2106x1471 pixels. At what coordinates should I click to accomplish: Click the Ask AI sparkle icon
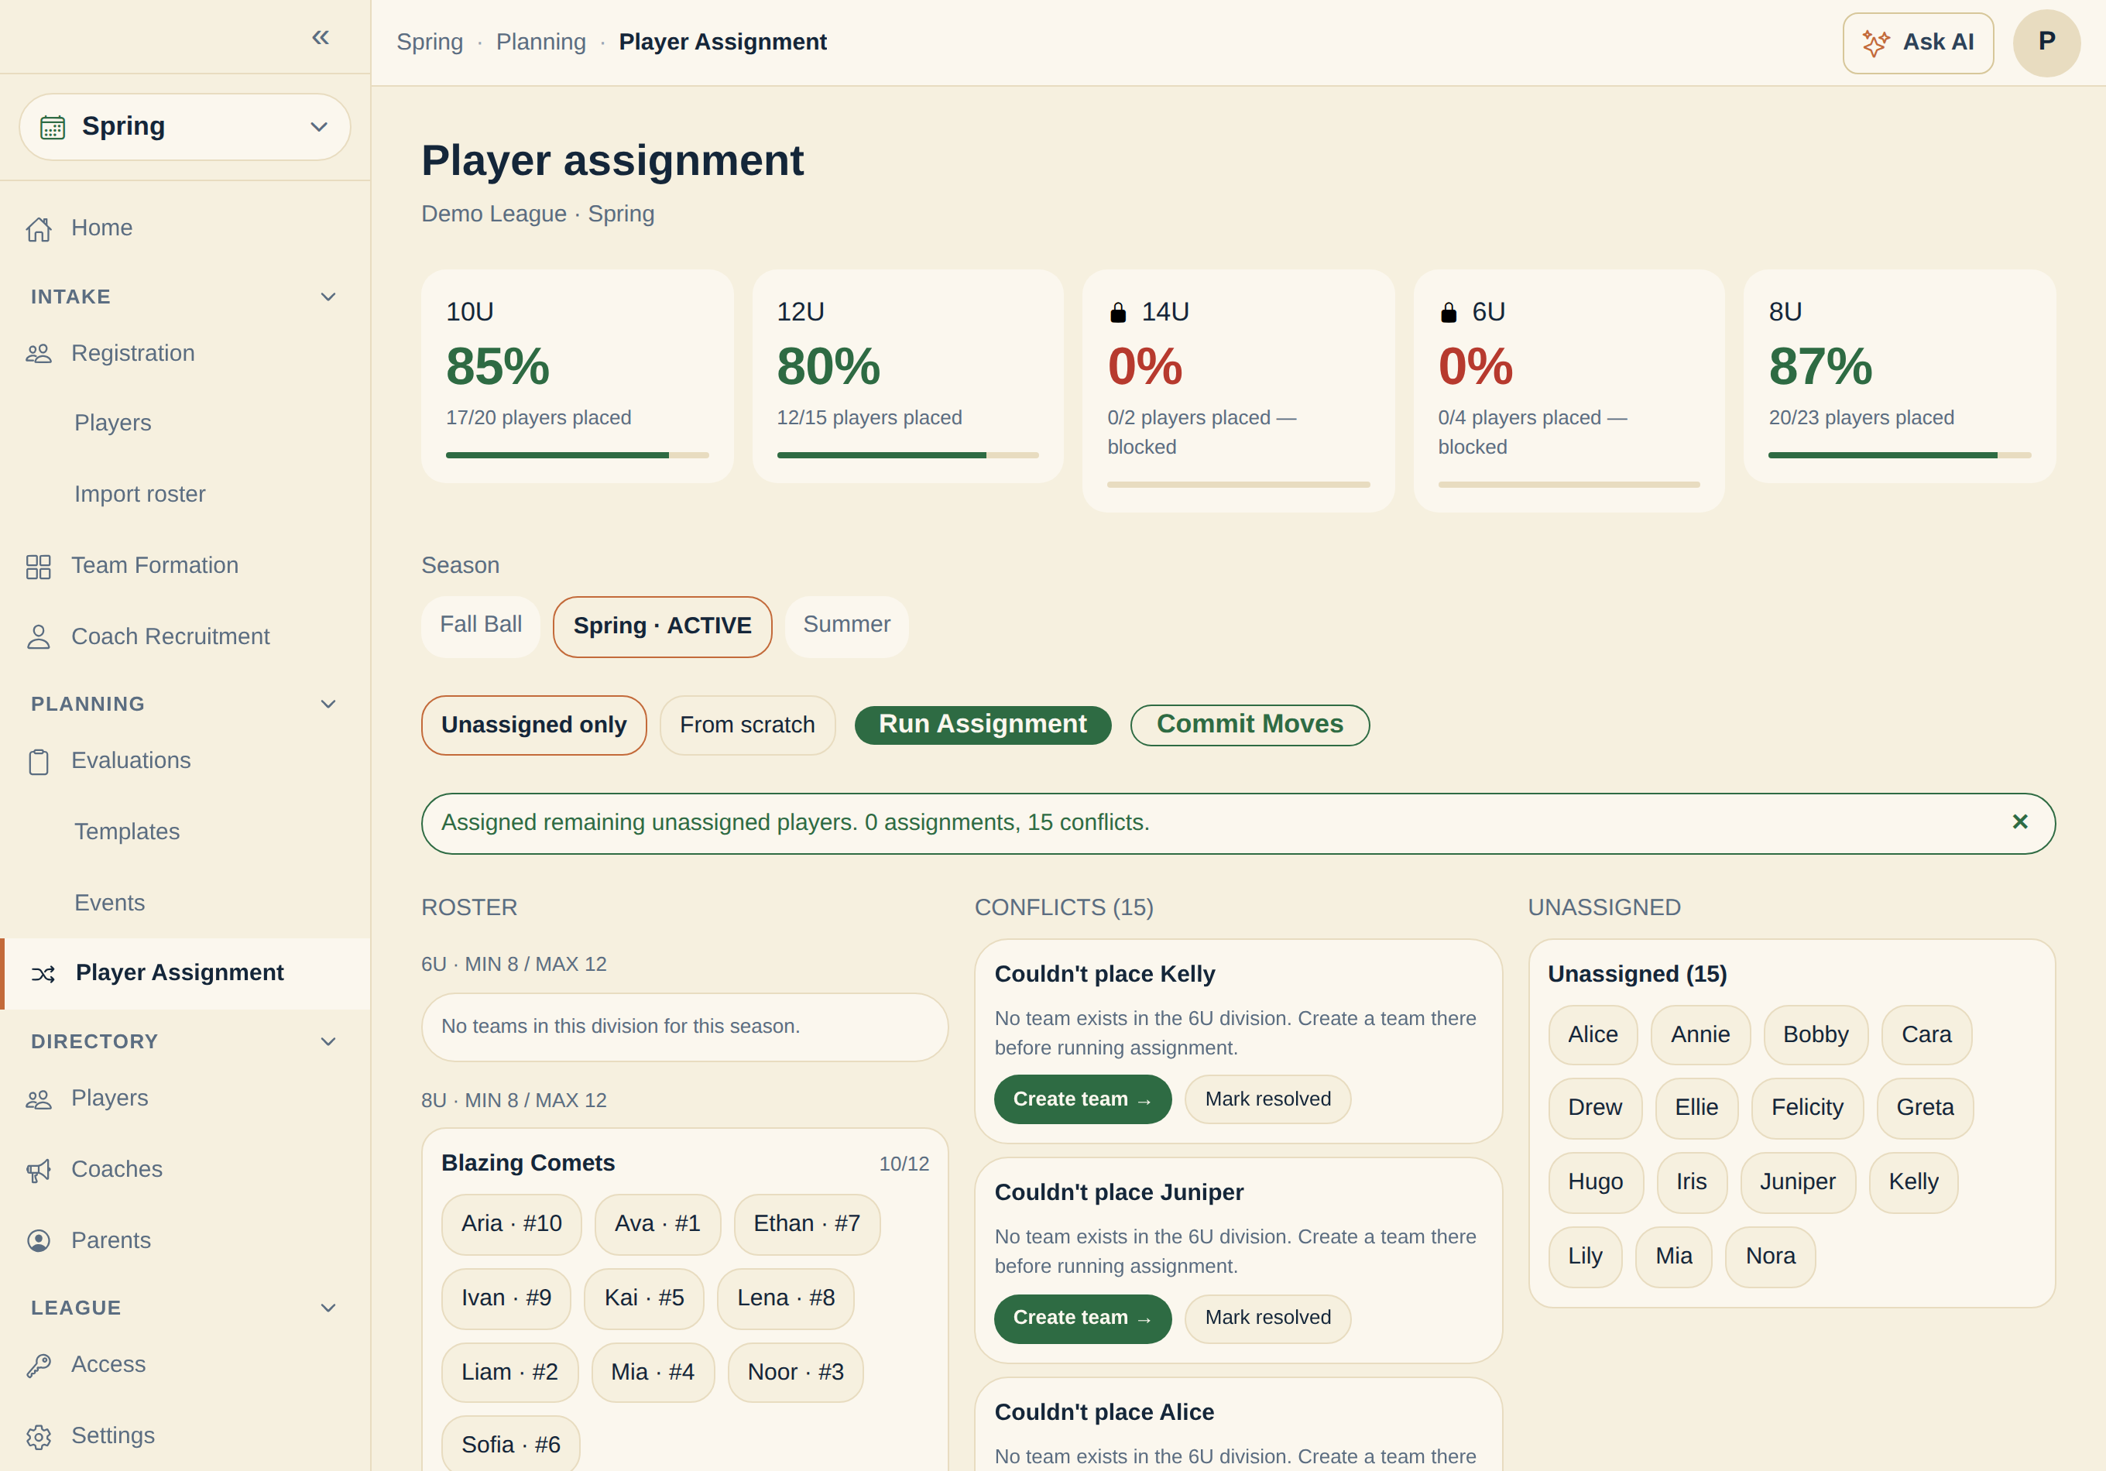click(x=1876, y=42)
